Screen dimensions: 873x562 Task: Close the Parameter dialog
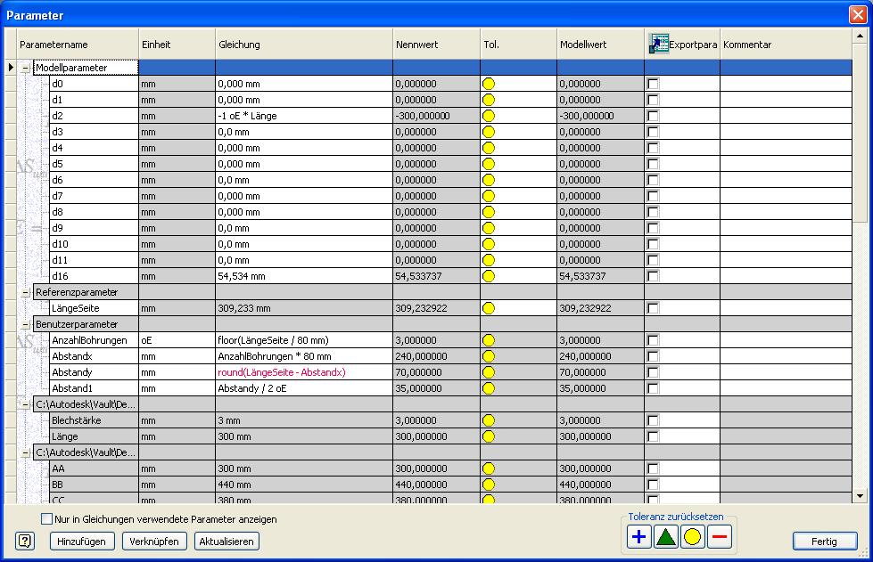coord(858,14)
